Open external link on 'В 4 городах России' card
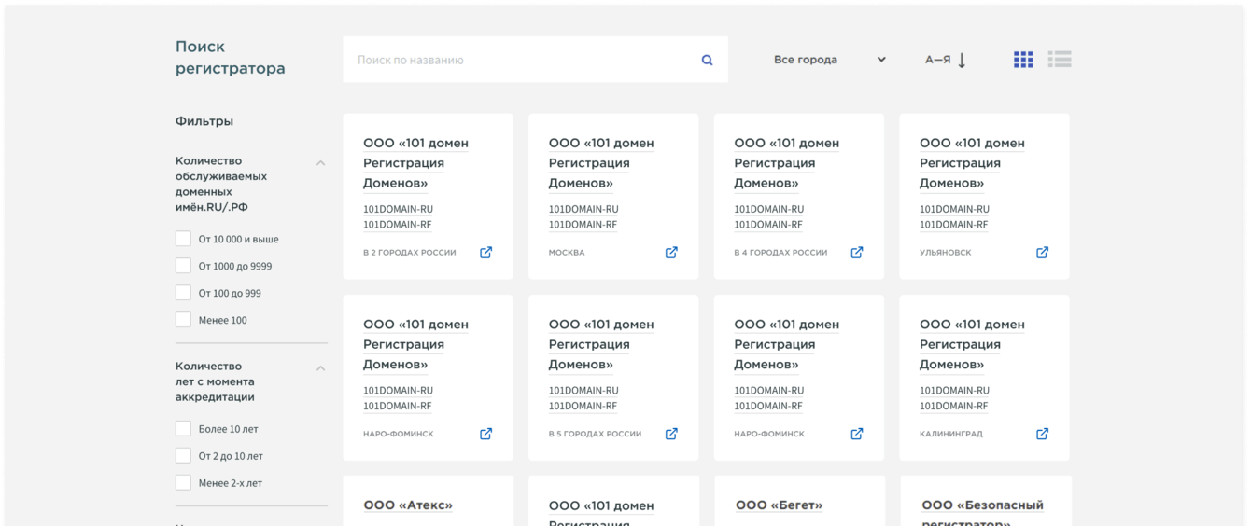Viewport: 1251px width, 526px height. click(857, 252)
